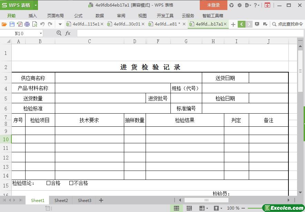
Task: Switch to Sheet2 tab
Action: tap(61, 200)
